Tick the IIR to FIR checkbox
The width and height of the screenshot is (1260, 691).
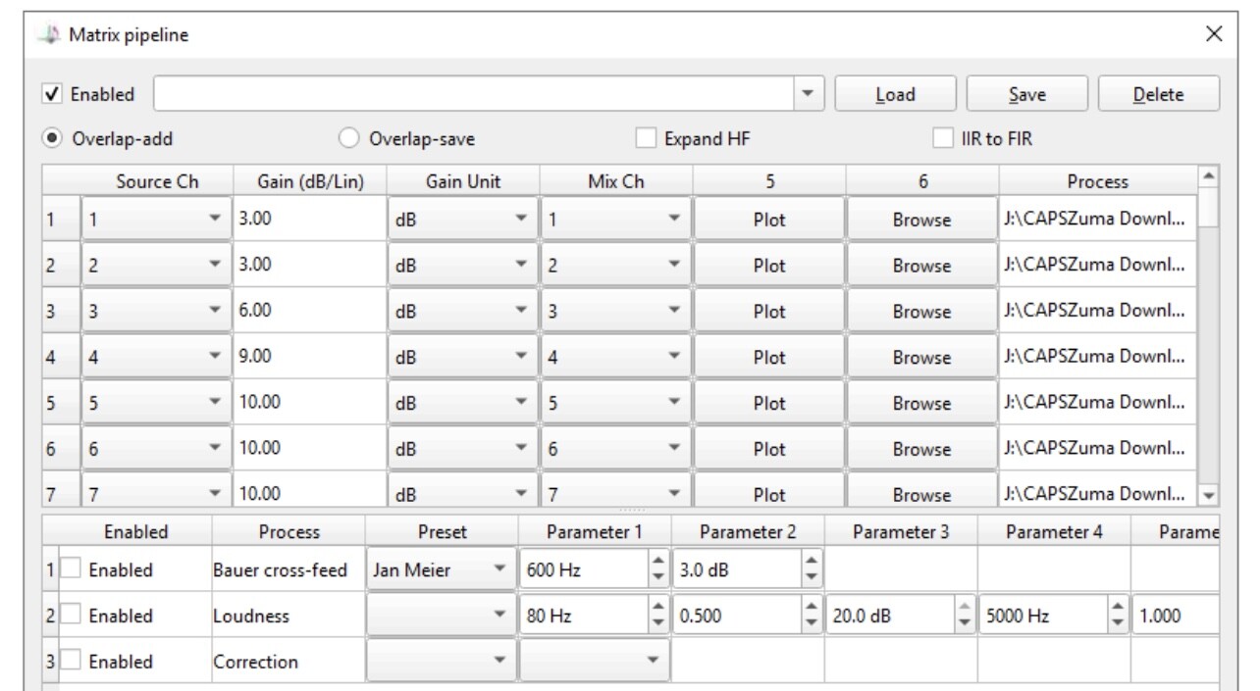943,139
